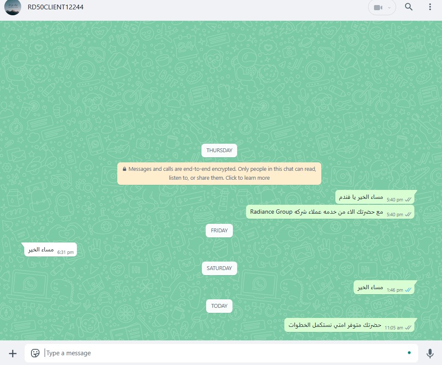Expand the call options dropdown arrow
442x365 pixels.
pyautogui.click(x=389, y=8)
